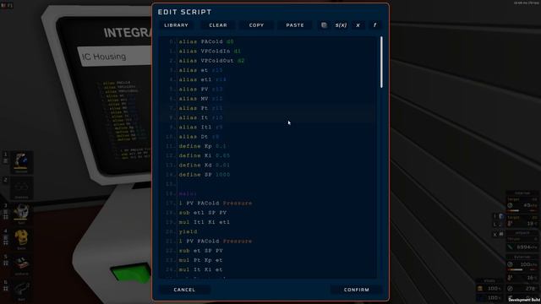Image resolution: width=541 pixels, height=304 pixels.
Task: Click line 'alias et1 r14'
Action: [x=202, y=79]
